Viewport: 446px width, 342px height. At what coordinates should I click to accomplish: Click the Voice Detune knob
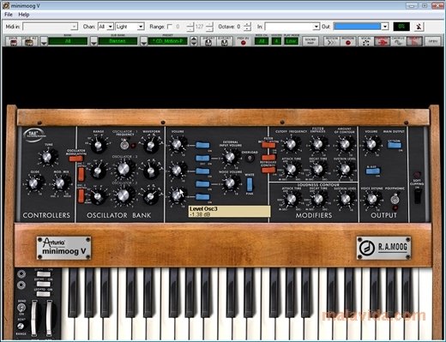371,198
